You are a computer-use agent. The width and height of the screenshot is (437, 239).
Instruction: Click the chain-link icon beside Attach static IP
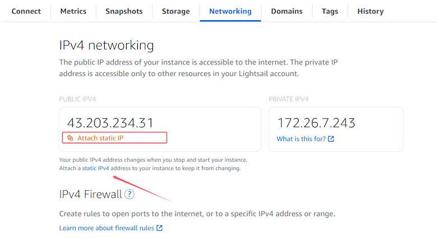[71, 138]
